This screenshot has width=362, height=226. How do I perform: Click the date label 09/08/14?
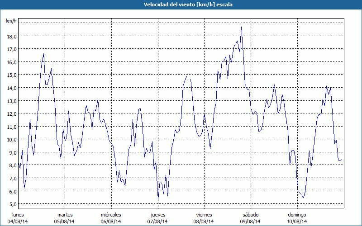(250, 221)
